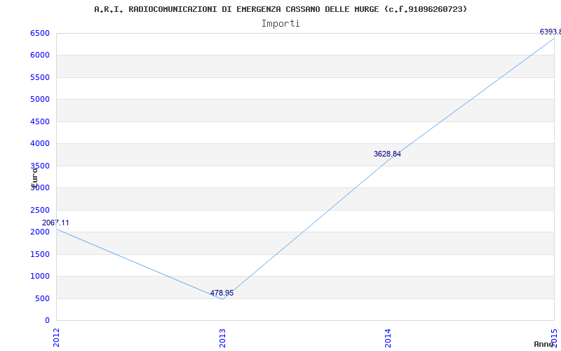
Task: Click the 1000 y-axis value
Action: point(40,276)
